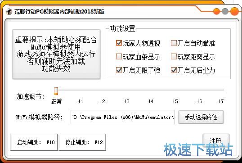Click the MuMu emulator path field
Image resolution: width=242 pixels, height=163 pixels.
pos(123,117)
